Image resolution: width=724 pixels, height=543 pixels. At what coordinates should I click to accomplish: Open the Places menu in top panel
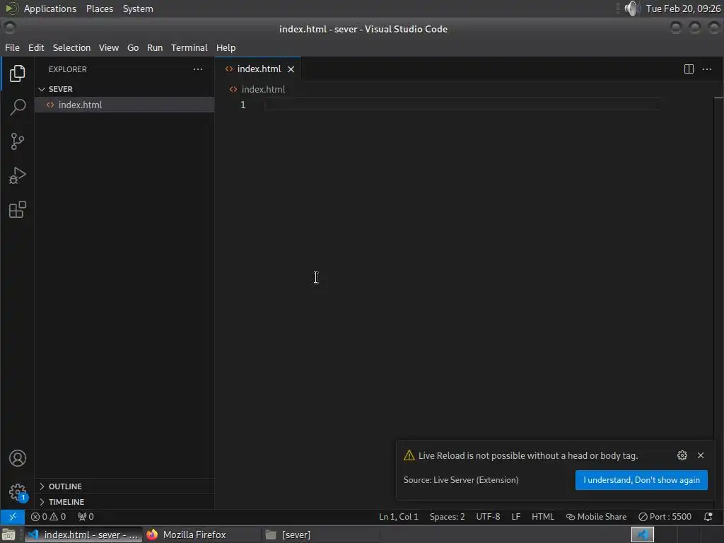pyautogui.click(x=100, y=8)
